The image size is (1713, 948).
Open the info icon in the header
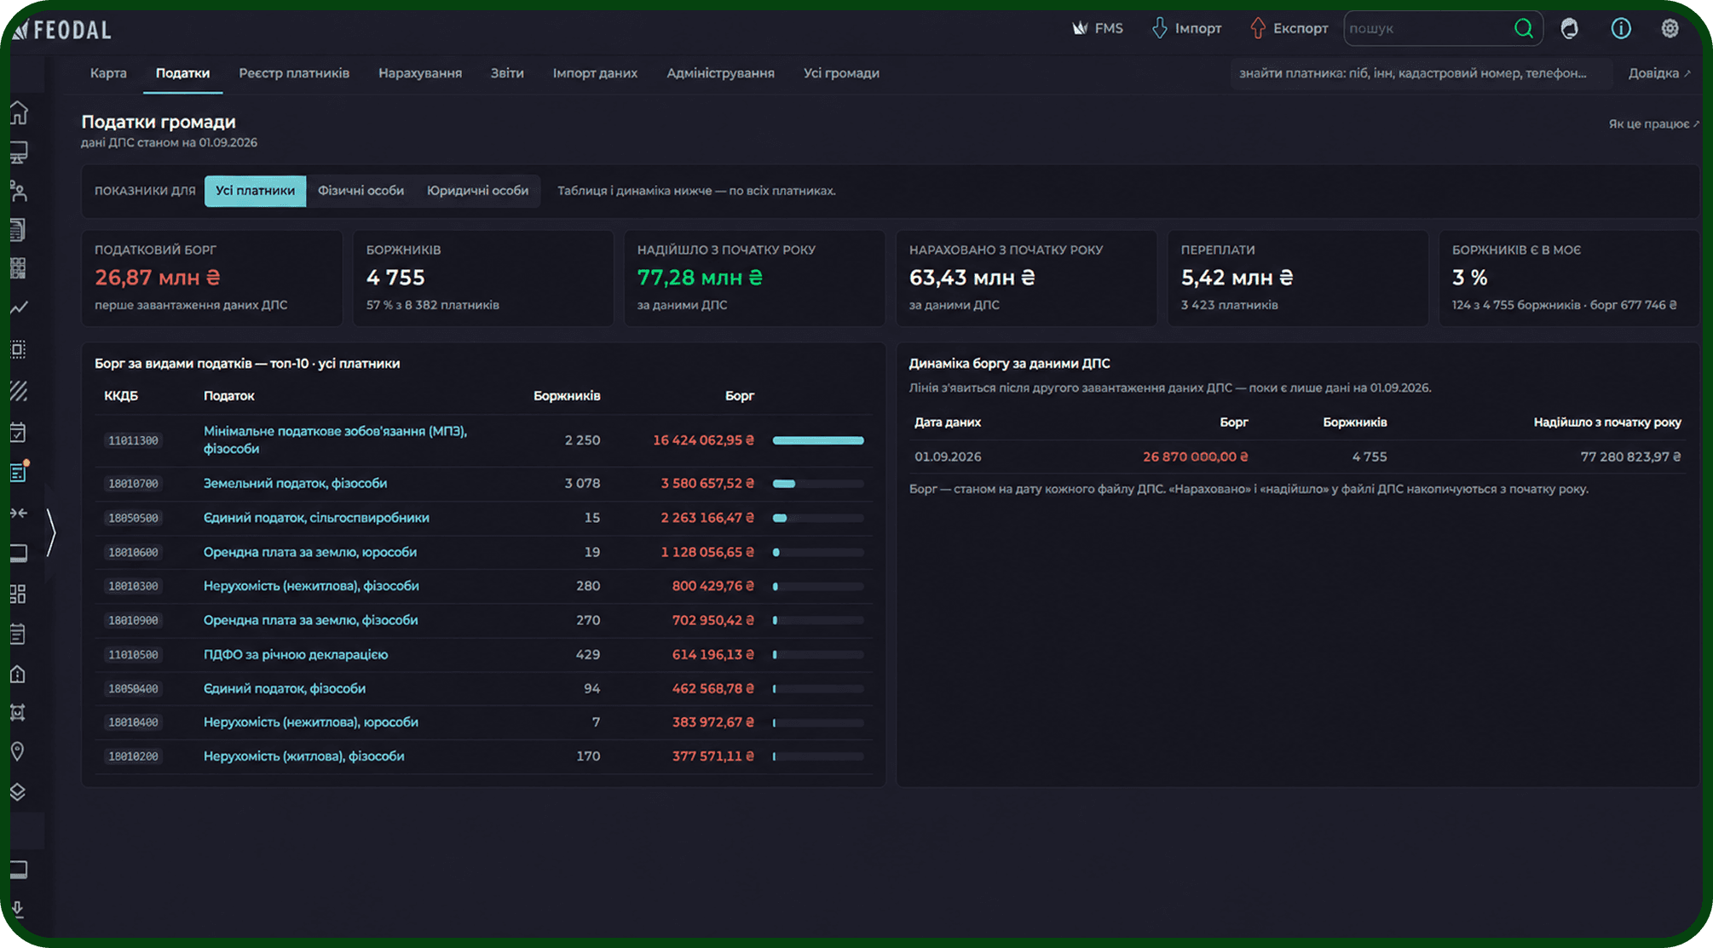(x=1621, y=28)
